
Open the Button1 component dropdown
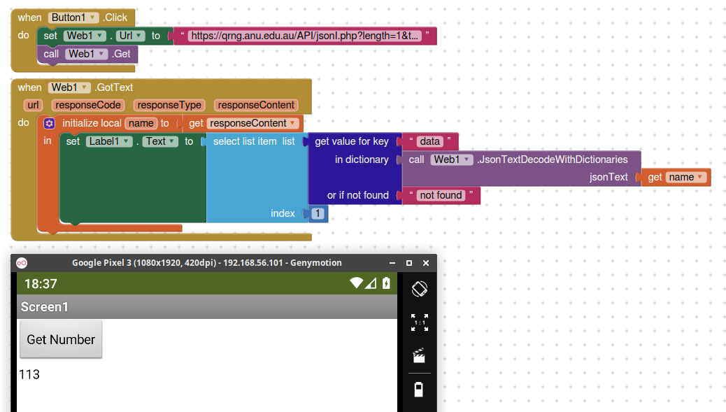click(x=93, y=17)
